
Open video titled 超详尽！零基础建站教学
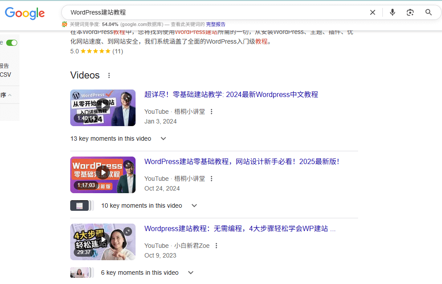point(231,94)
